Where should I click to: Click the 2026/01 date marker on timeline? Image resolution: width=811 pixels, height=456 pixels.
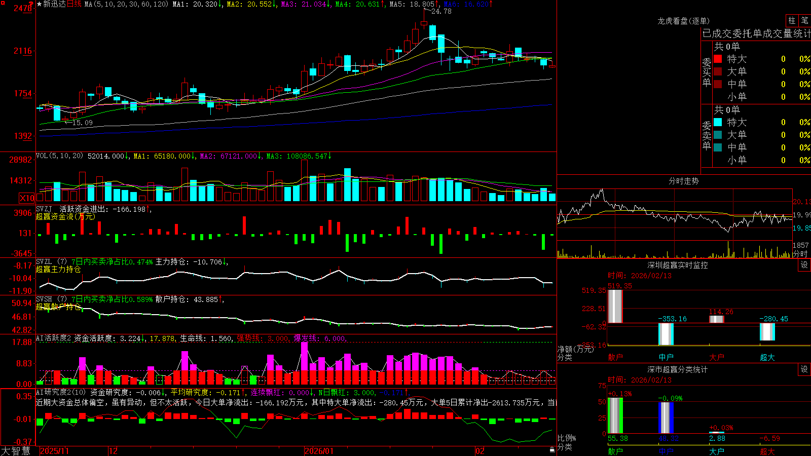click(319, 451)
